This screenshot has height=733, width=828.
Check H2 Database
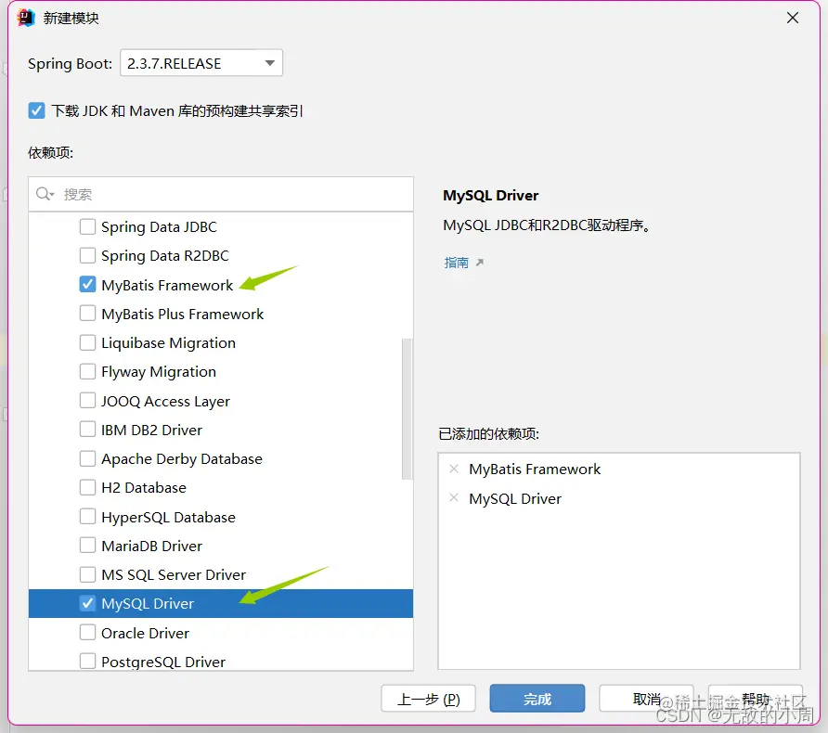click(x=87, y=487)
